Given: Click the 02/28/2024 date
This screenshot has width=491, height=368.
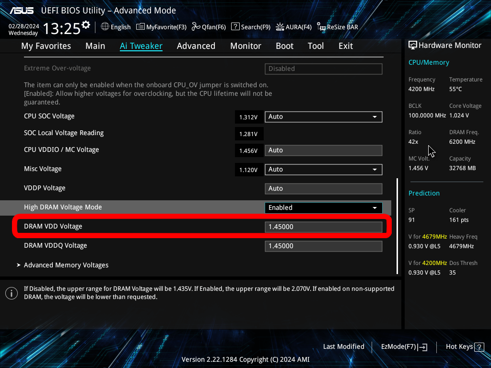Looking at the screenshot, I should coord(24,26).
